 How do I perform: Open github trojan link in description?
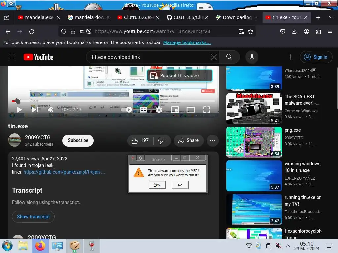point(64,172)
